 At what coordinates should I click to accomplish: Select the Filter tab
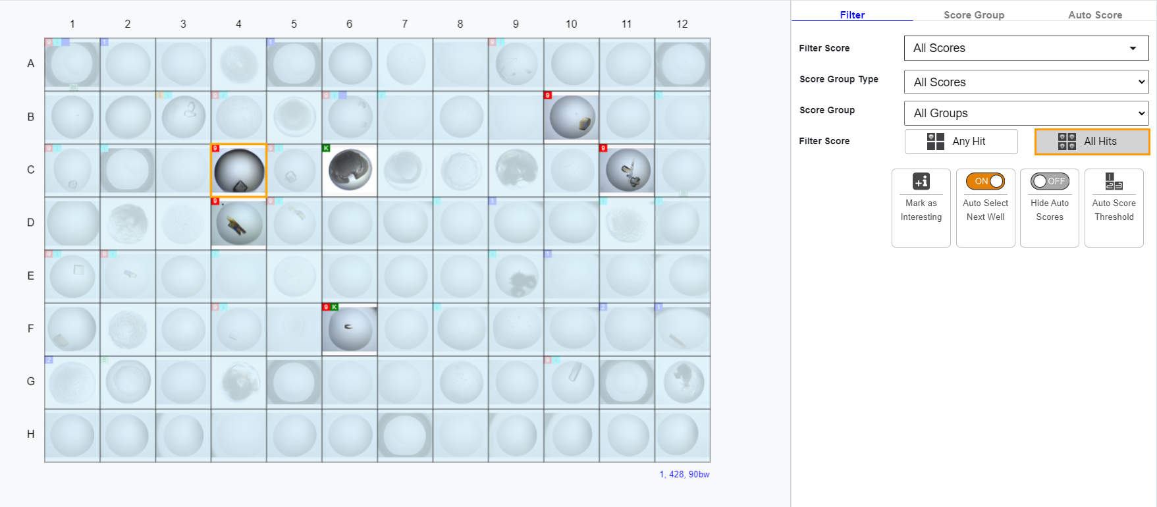tap(852, 15)
